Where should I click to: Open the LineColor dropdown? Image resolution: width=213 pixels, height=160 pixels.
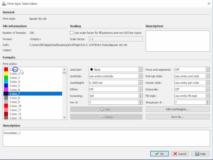pyautogui.click(x=140, y=70)
